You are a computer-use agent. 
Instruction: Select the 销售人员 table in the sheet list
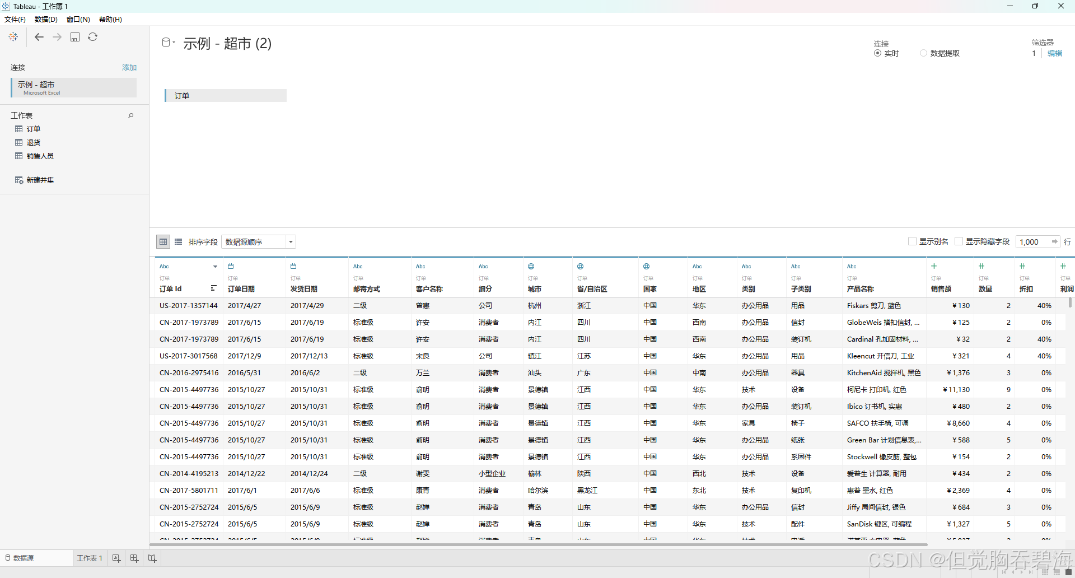click(x=40, y=156)
